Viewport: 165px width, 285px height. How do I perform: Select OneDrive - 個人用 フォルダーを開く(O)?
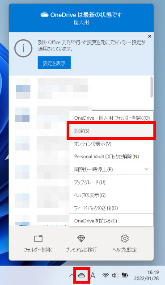[111, 118]
